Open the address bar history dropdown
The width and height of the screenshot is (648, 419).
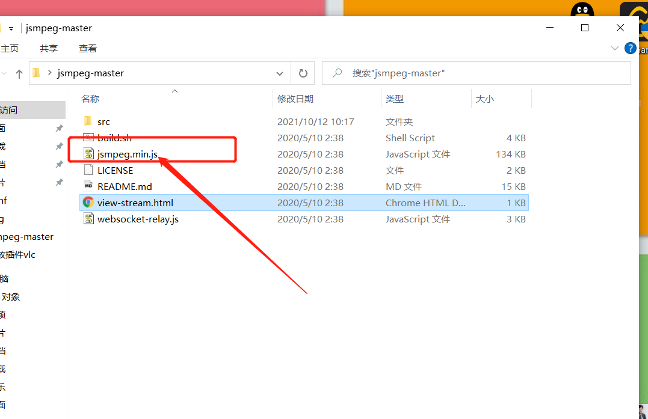[x=279, y=73]
